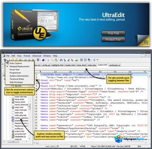Collapse the html tag fold on line 3
Screen dimensions: 152x149
click(39, 80)
